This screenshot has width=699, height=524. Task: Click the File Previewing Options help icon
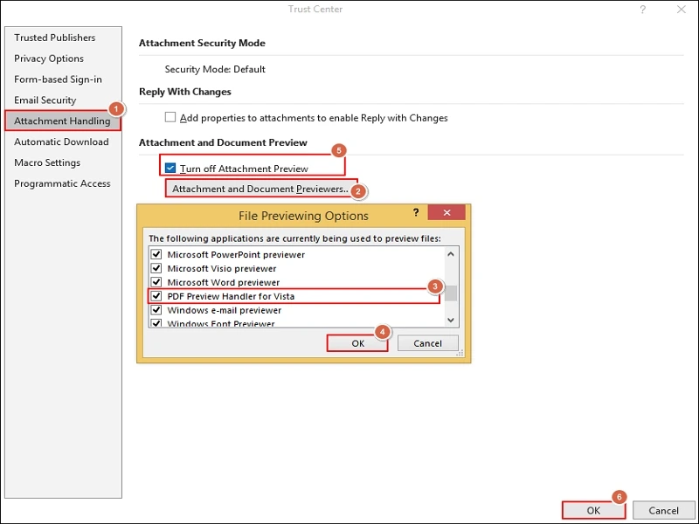coord(416,214)
